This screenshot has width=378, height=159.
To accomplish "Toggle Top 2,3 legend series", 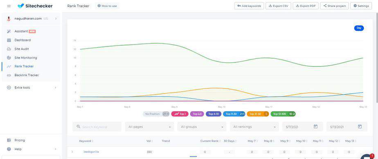I will (x=197, y=114).
